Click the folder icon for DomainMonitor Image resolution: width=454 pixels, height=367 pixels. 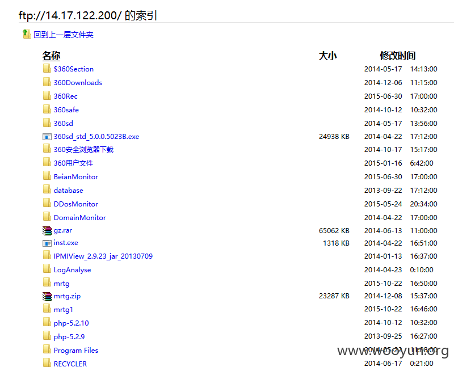pyautogui.click(x=47, y=217)
